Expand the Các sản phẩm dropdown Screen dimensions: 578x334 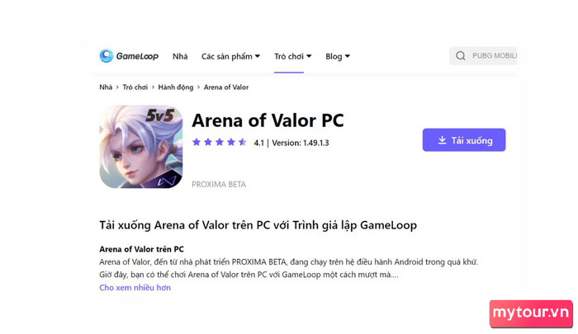(x=230, y=56)
